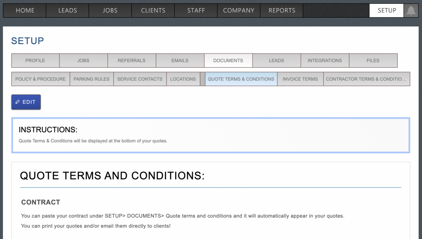This screenshot has width=422, height=239.
Task: Switch to the Locations sub-tab
Action: [183, 79]
